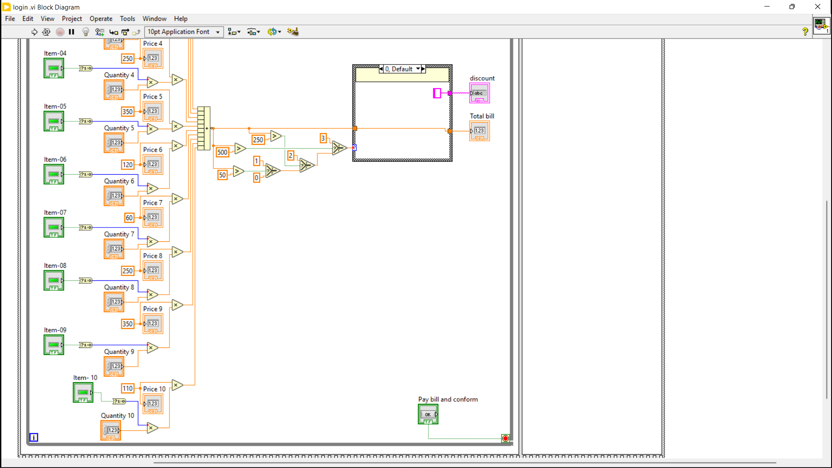
Task: Enable Highlight Execution with the lightbulb icon
Action: [x=85, y=32]
